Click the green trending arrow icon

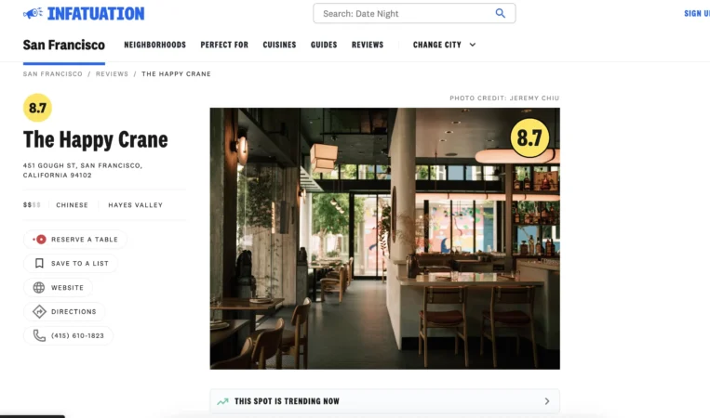point(222,401)
